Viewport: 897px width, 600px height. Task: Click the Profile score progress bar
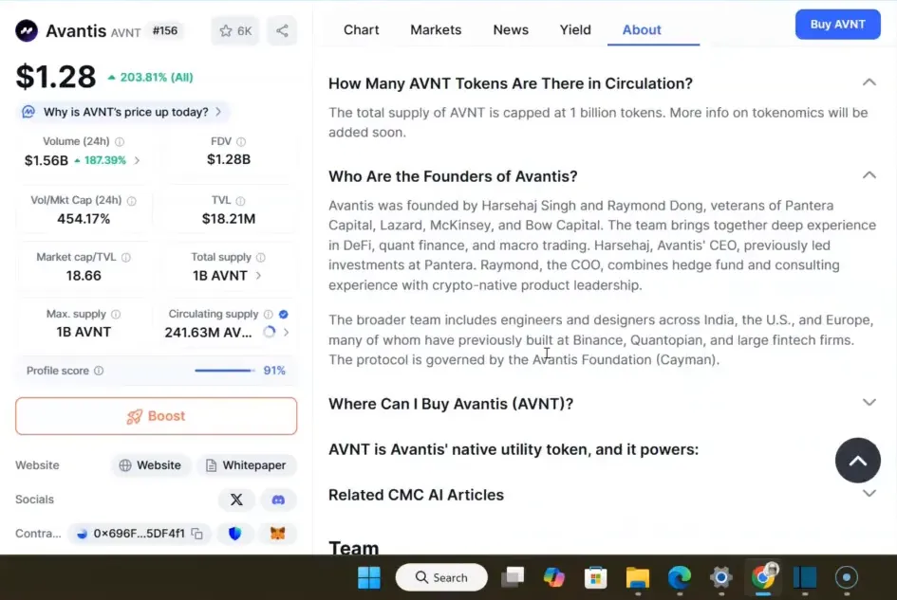[x=224, y=371]
